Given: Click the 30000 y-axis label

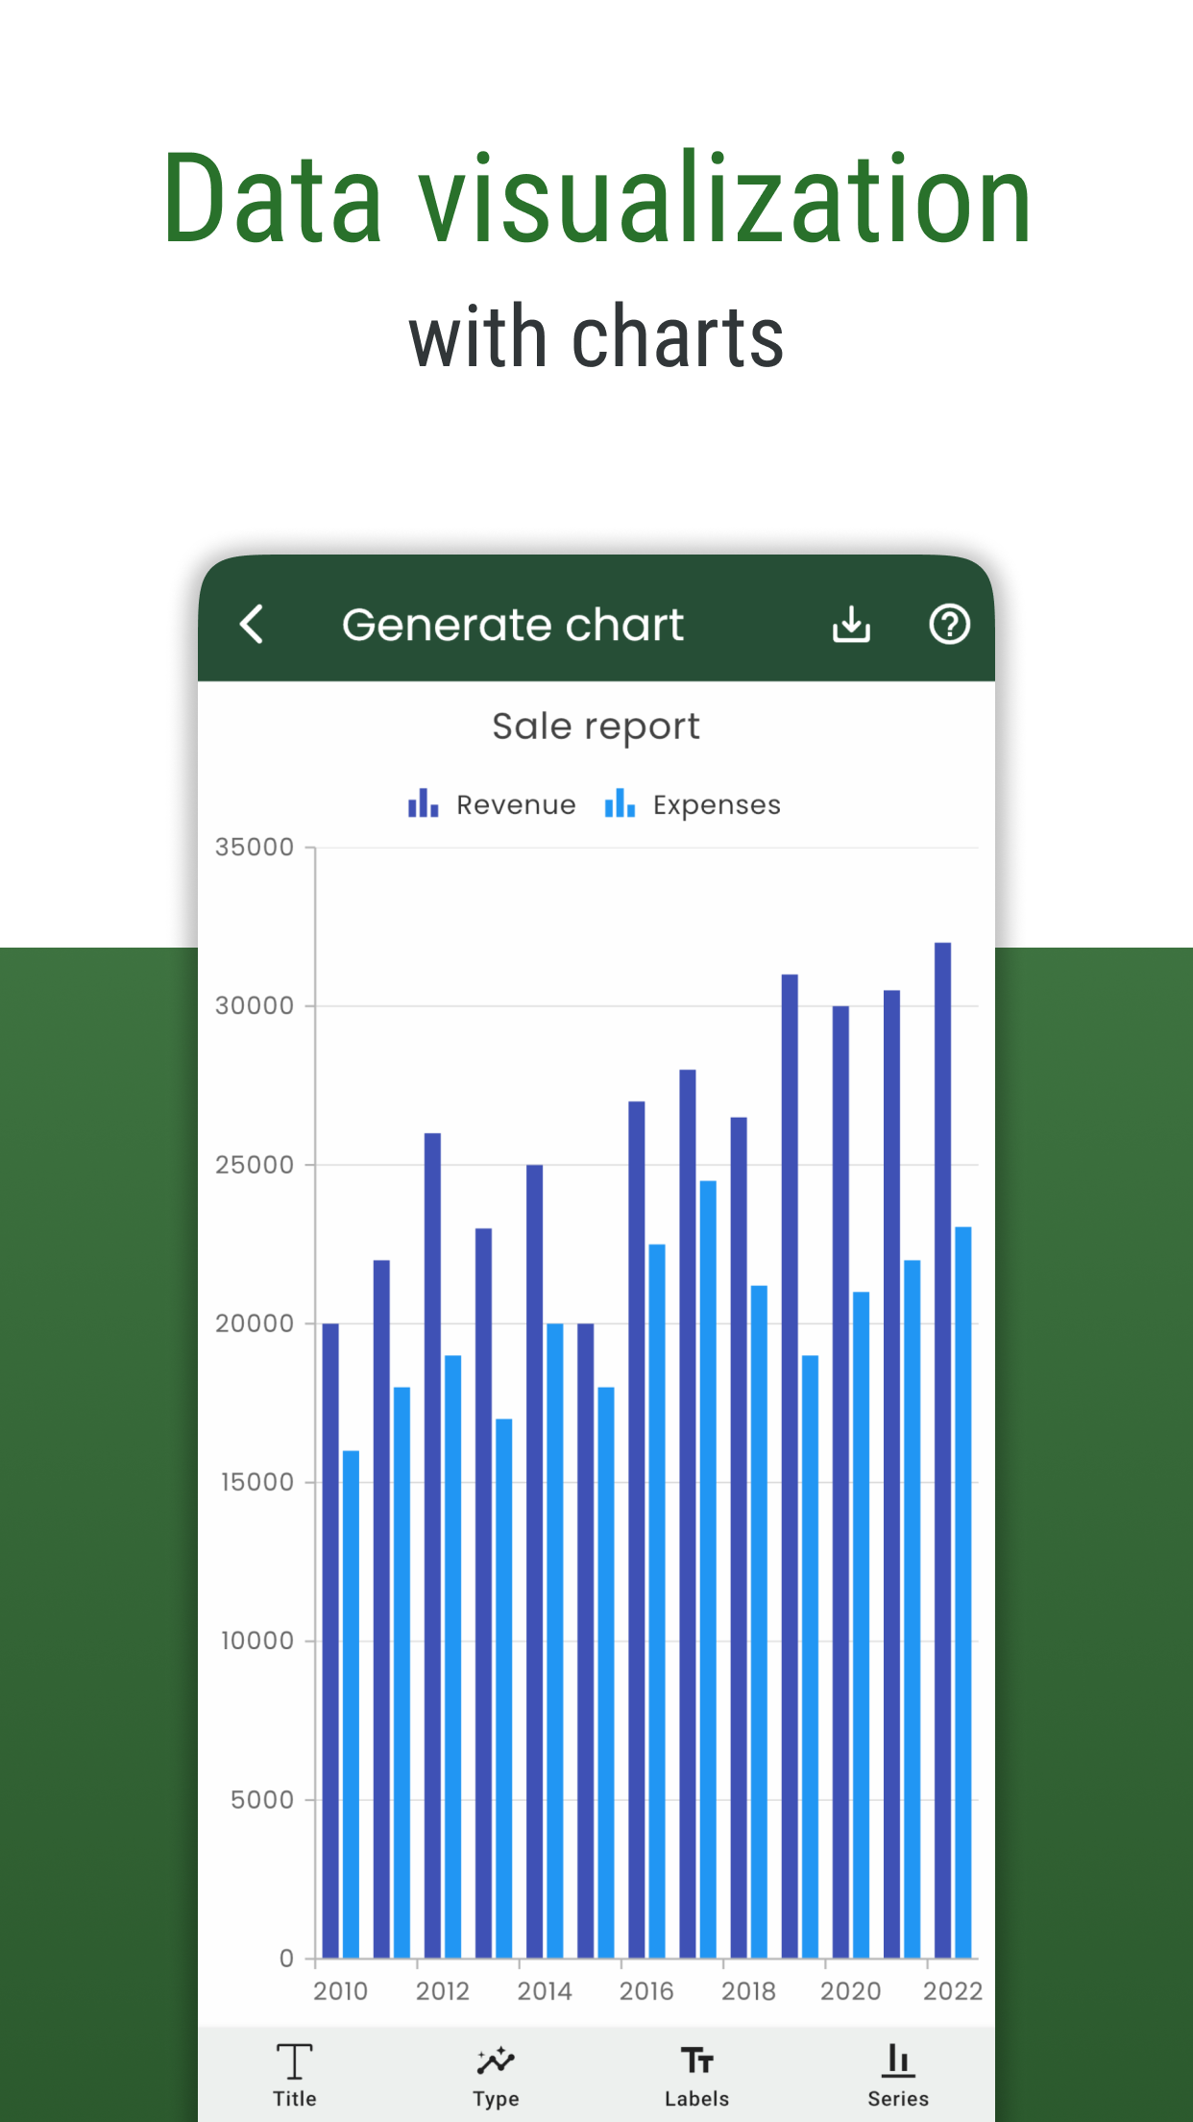Looking at the screenshot, I should point(255,1006).
